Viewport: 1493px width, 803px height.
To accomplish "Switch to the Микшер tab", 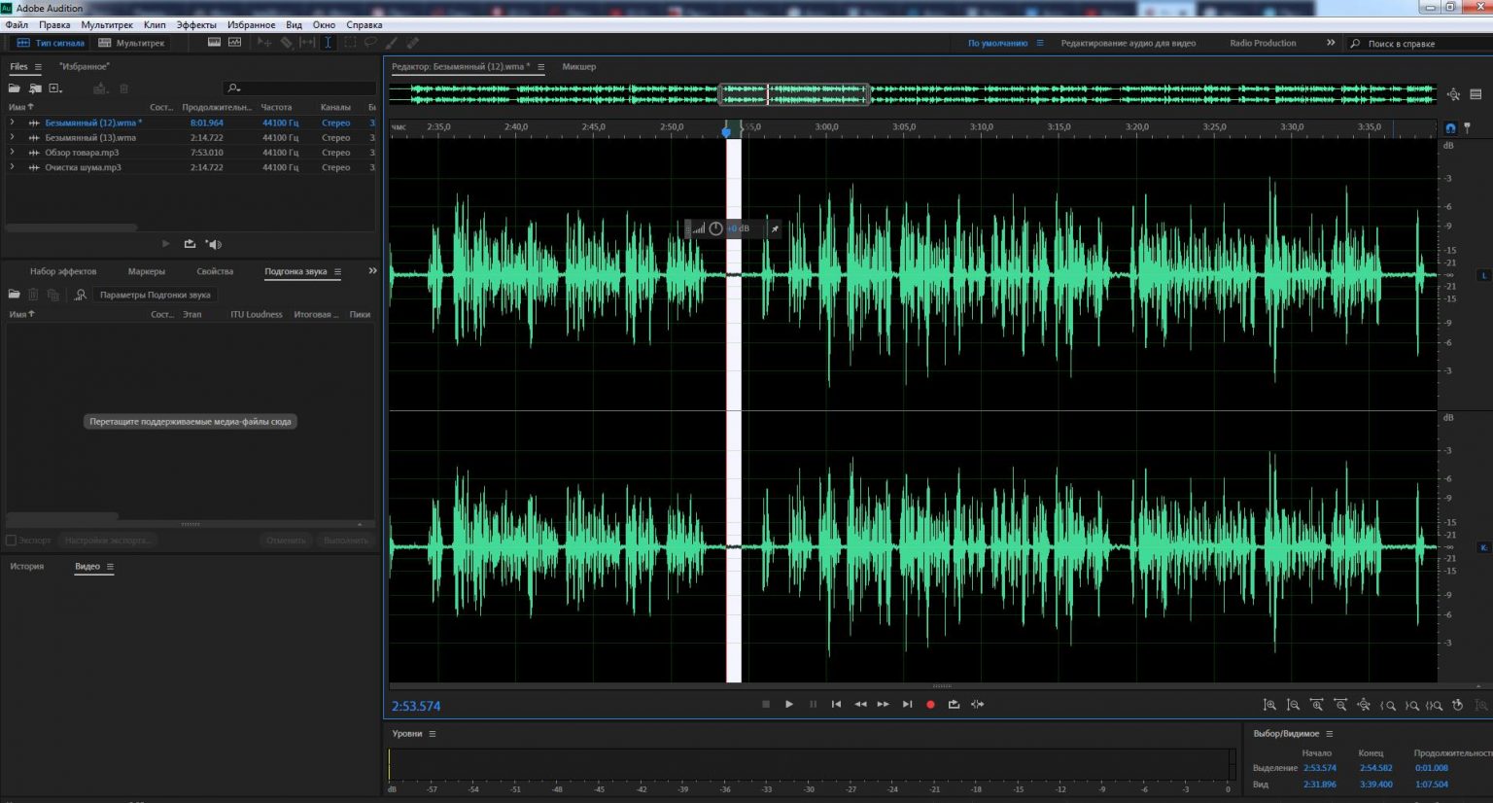I will 579,66.
